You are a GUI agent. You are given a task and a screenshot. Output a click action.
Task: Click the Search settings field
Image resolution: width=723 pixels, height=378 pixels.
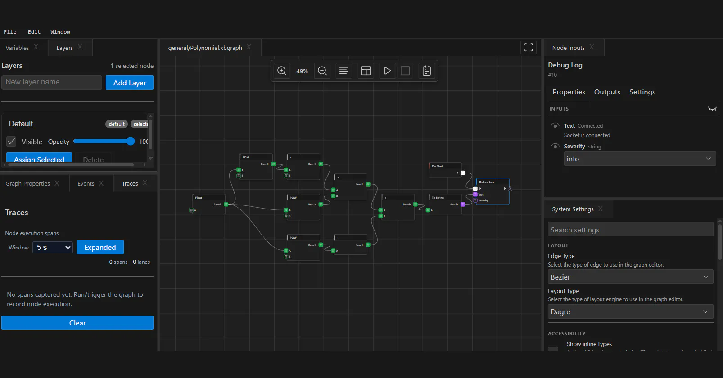click(x=630, y=230)
